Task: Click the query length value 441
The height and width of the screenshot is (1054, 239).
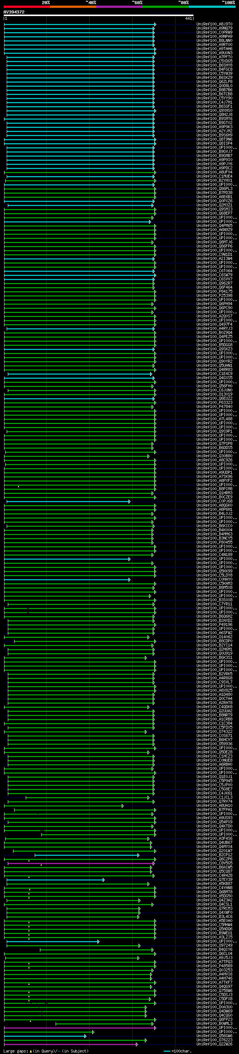Action: point(188,18)
